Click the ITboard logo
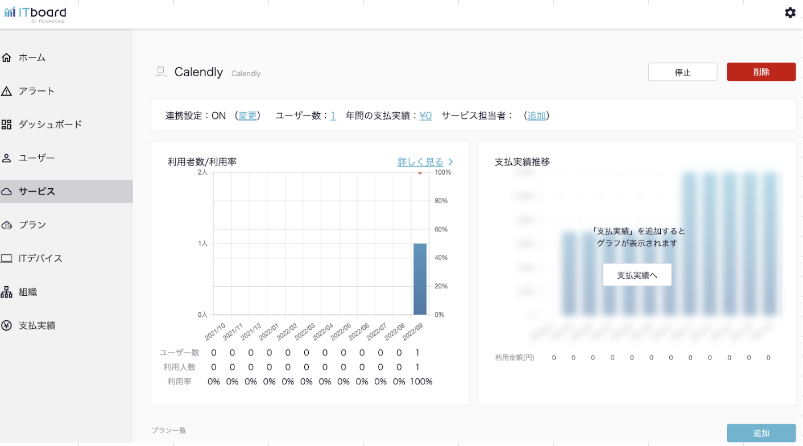Viewport: 803px width, 446px height. coord(35,14)
